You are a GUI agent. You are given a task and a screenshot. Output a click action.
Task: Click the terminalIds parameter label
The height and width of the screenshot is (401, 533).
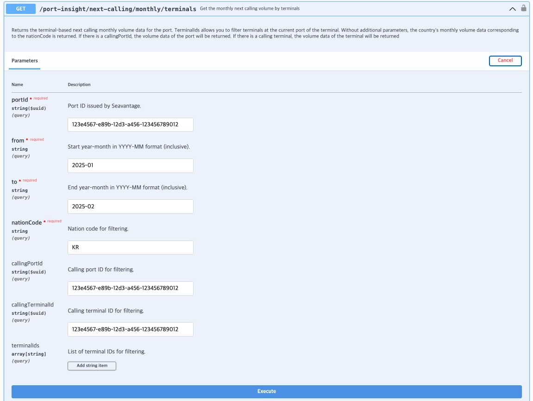[25, 345]
